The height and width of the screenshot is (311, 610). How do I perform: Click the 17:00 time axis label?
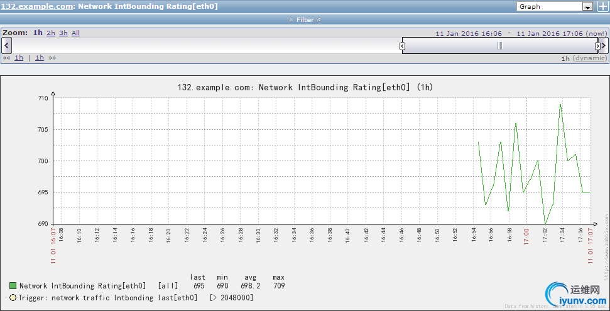point(526,235)
